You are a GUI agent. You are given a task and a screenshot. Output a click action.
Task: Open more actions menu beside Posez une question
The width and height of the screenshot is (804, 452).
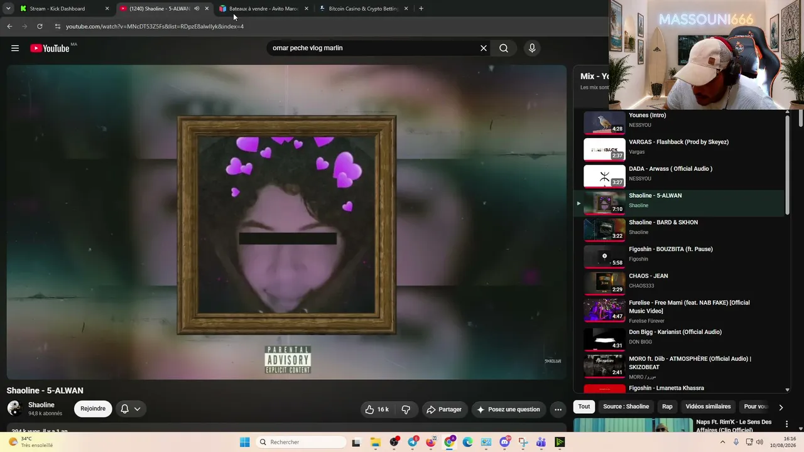point(558,409)
